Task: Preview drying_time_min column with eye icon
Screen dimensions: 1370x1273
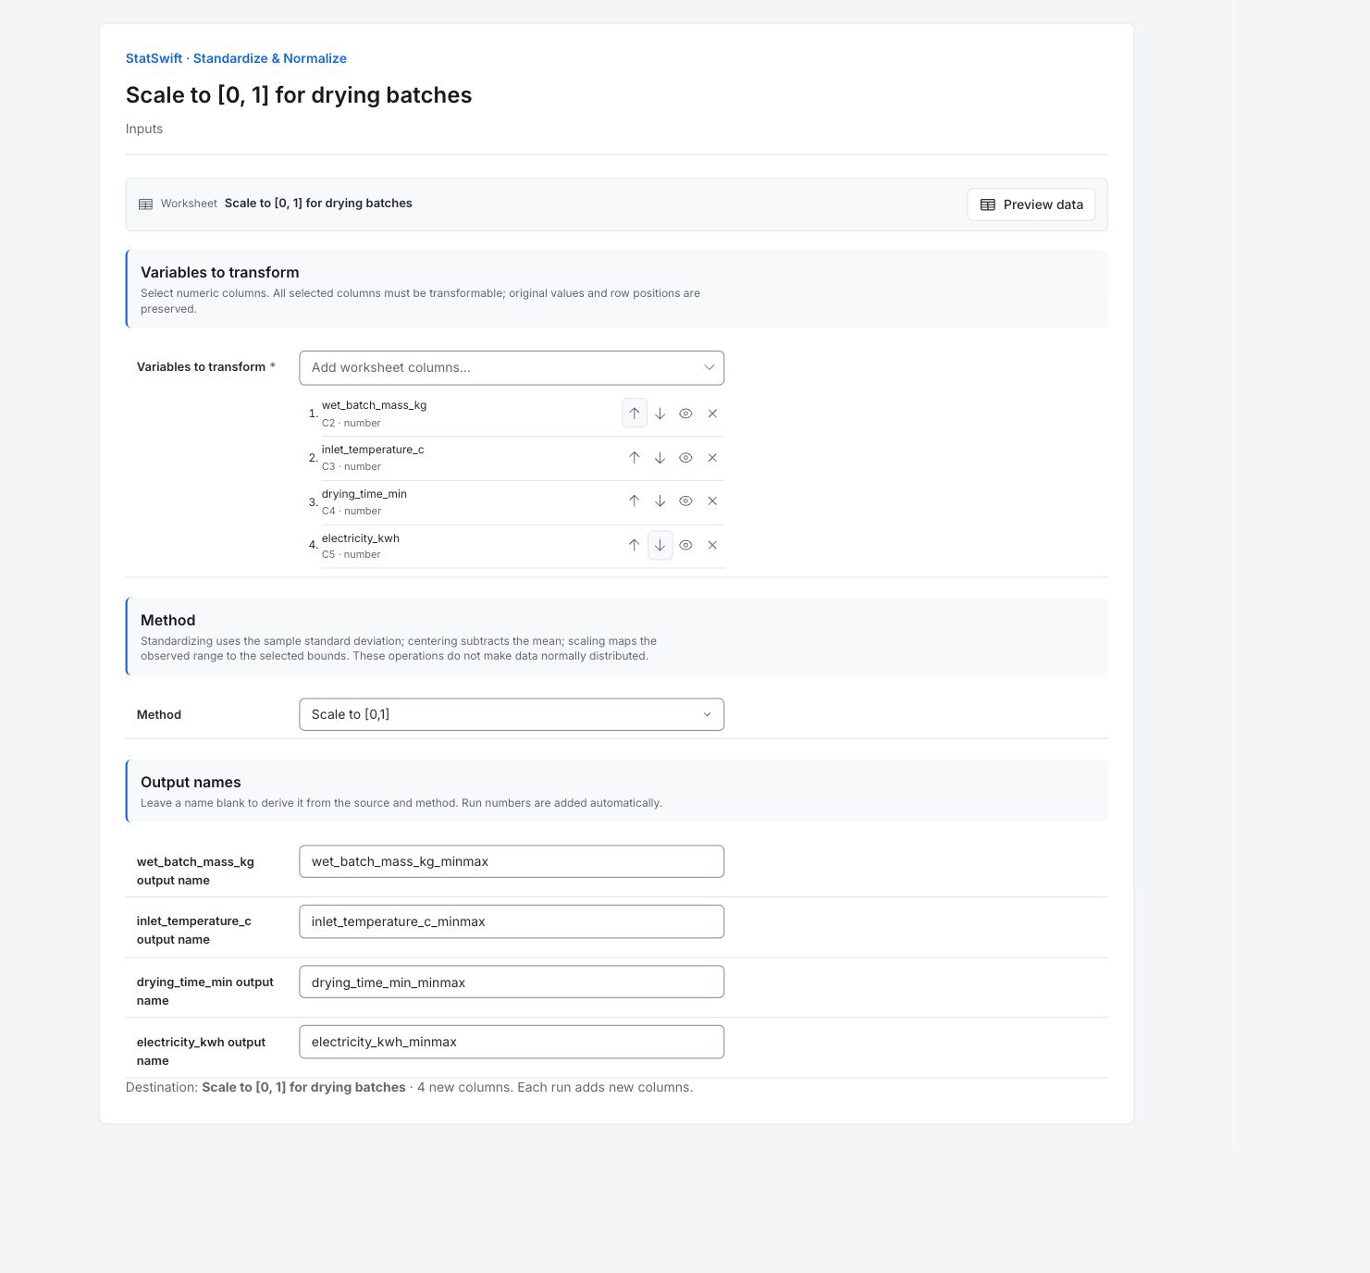Action: tap(685, 501)
